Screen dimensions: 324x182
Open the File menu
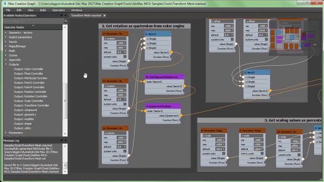click(8, 10)
